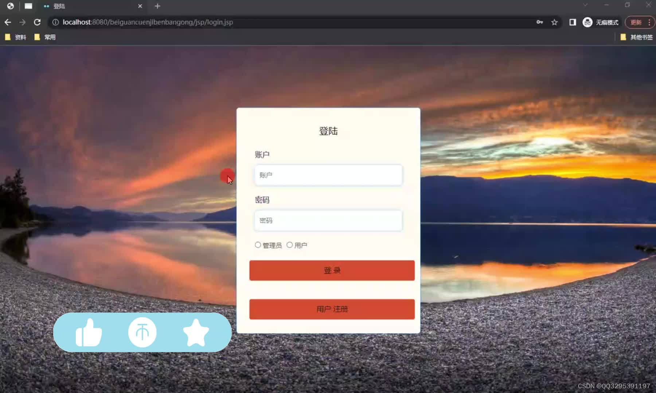Focus the 密码 input field
Screen dimensions: 656x393
pyautogui.click(x=328, y=221)
